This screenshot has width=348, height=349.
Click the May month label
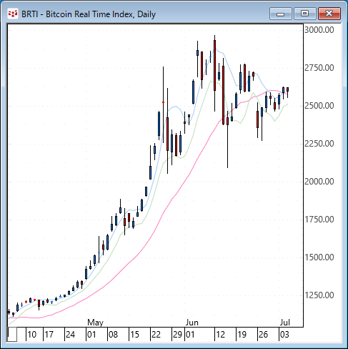pos(96,323)
